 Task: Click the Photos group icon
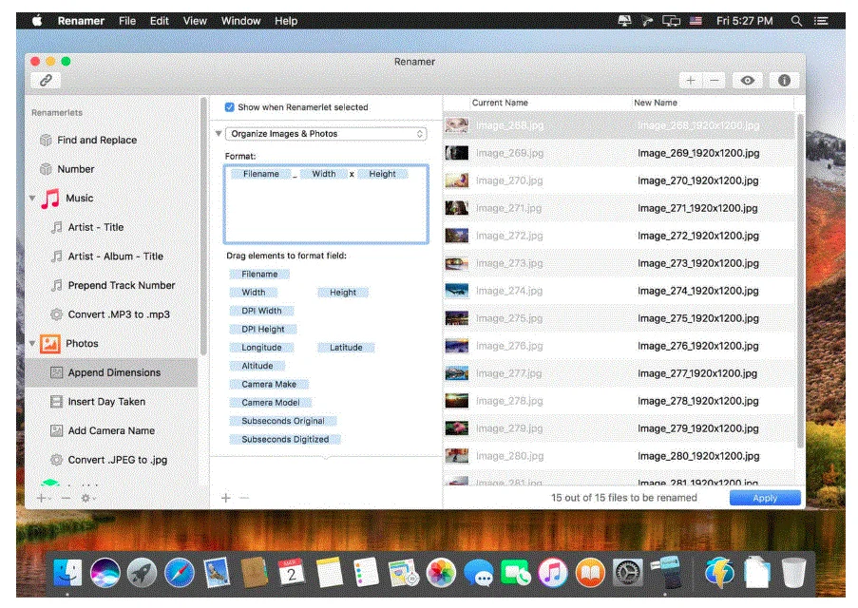50,344
